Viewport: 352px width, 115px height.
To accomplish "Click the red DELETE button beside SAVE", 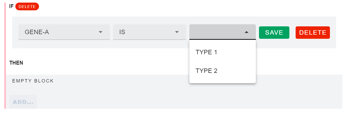I will tap(313, 33).
